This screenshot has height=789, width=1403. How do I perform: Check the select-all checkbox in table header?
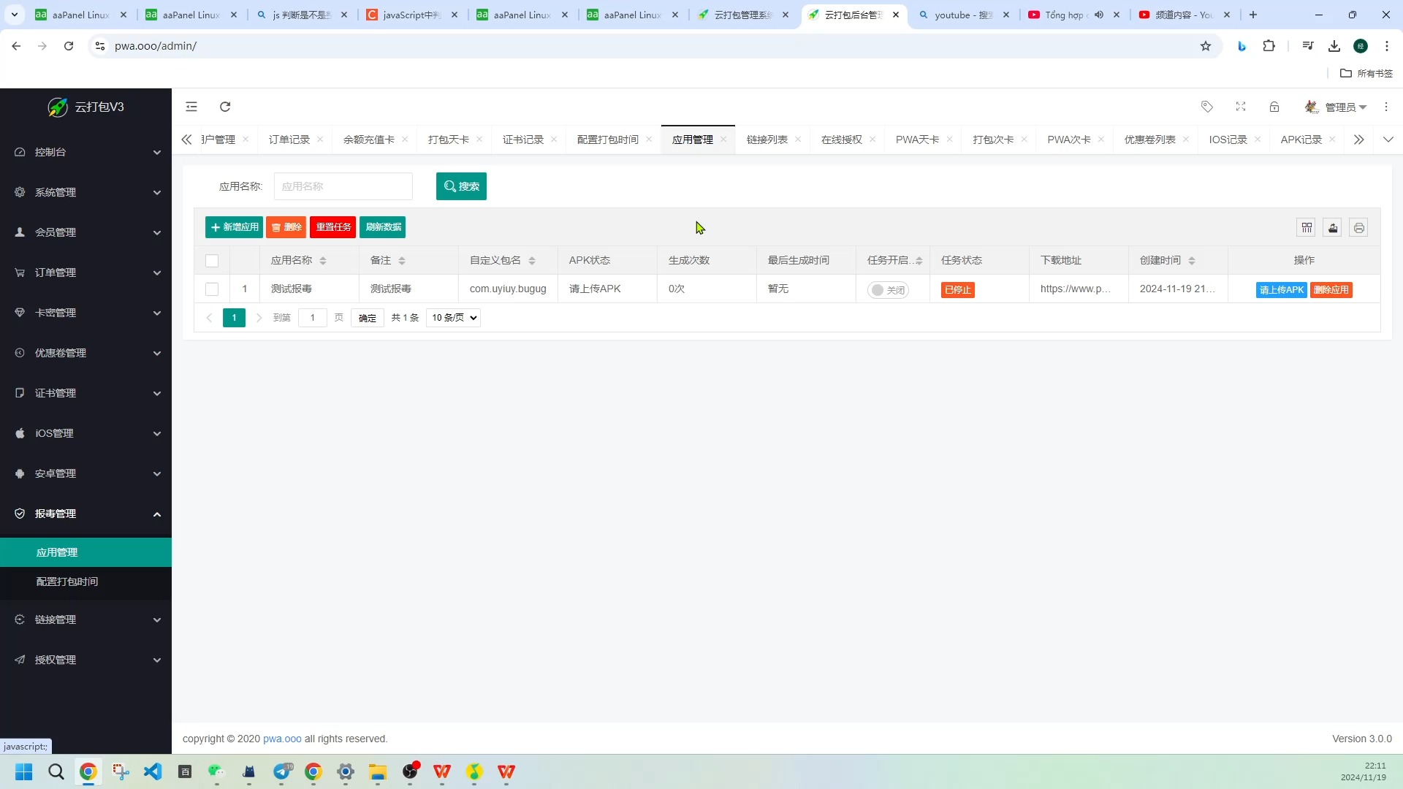tap(212, 261)
